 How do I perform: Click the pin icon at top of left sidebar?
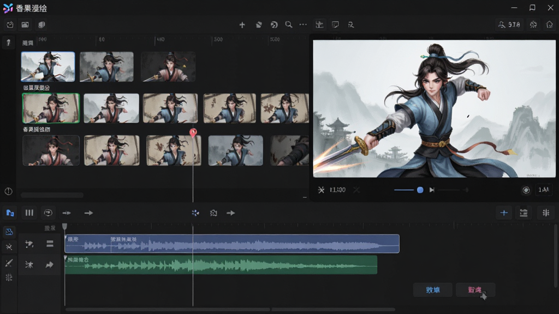click(9, 43)
